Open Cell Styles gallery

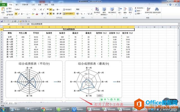pyautogui.click(x=112, y=11)
